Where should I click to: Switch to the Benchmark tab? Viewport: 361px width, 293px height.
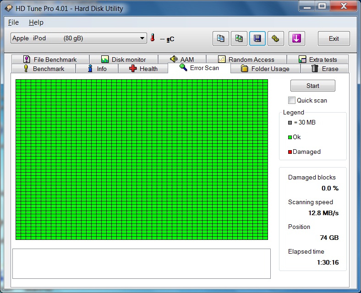tap(44, 69)
